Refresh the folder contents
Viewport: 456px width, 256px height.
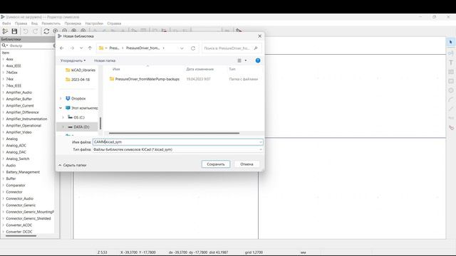[193, 48]
